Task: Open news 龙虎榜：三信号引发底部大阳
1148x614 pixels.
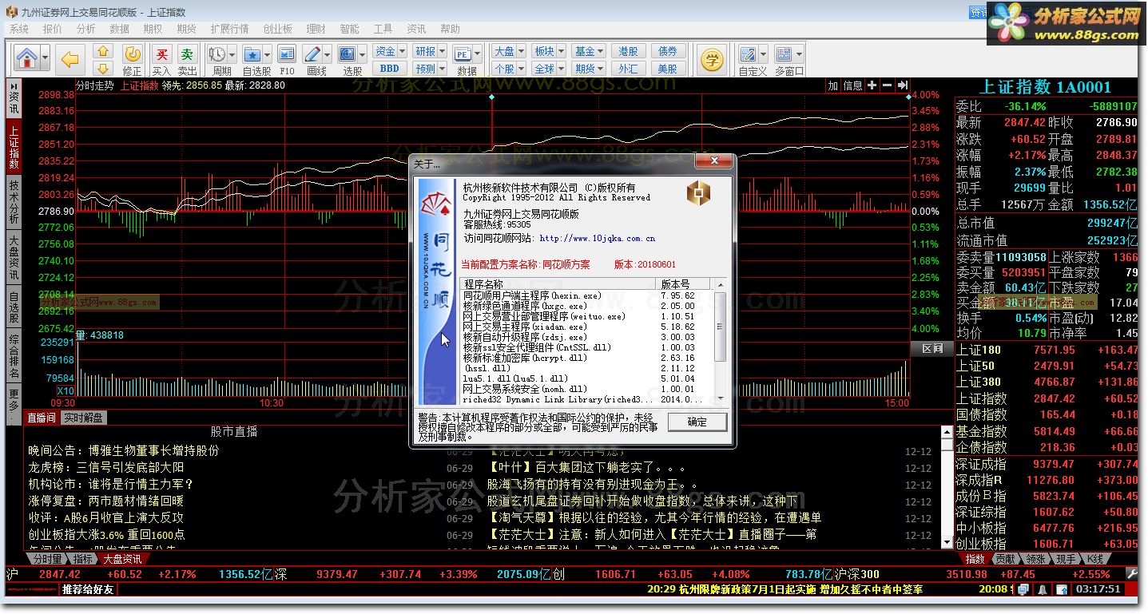Action: coord(105,467)
